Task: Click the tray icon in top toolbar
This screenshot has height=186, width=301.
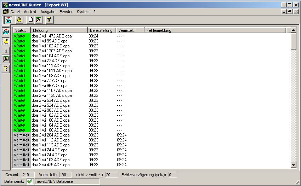Action: [8, 20]
